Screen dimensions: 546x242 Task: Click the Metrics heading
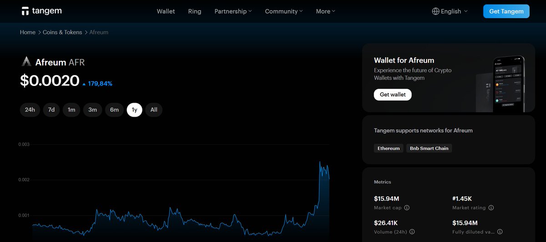[x=383, y=182]
